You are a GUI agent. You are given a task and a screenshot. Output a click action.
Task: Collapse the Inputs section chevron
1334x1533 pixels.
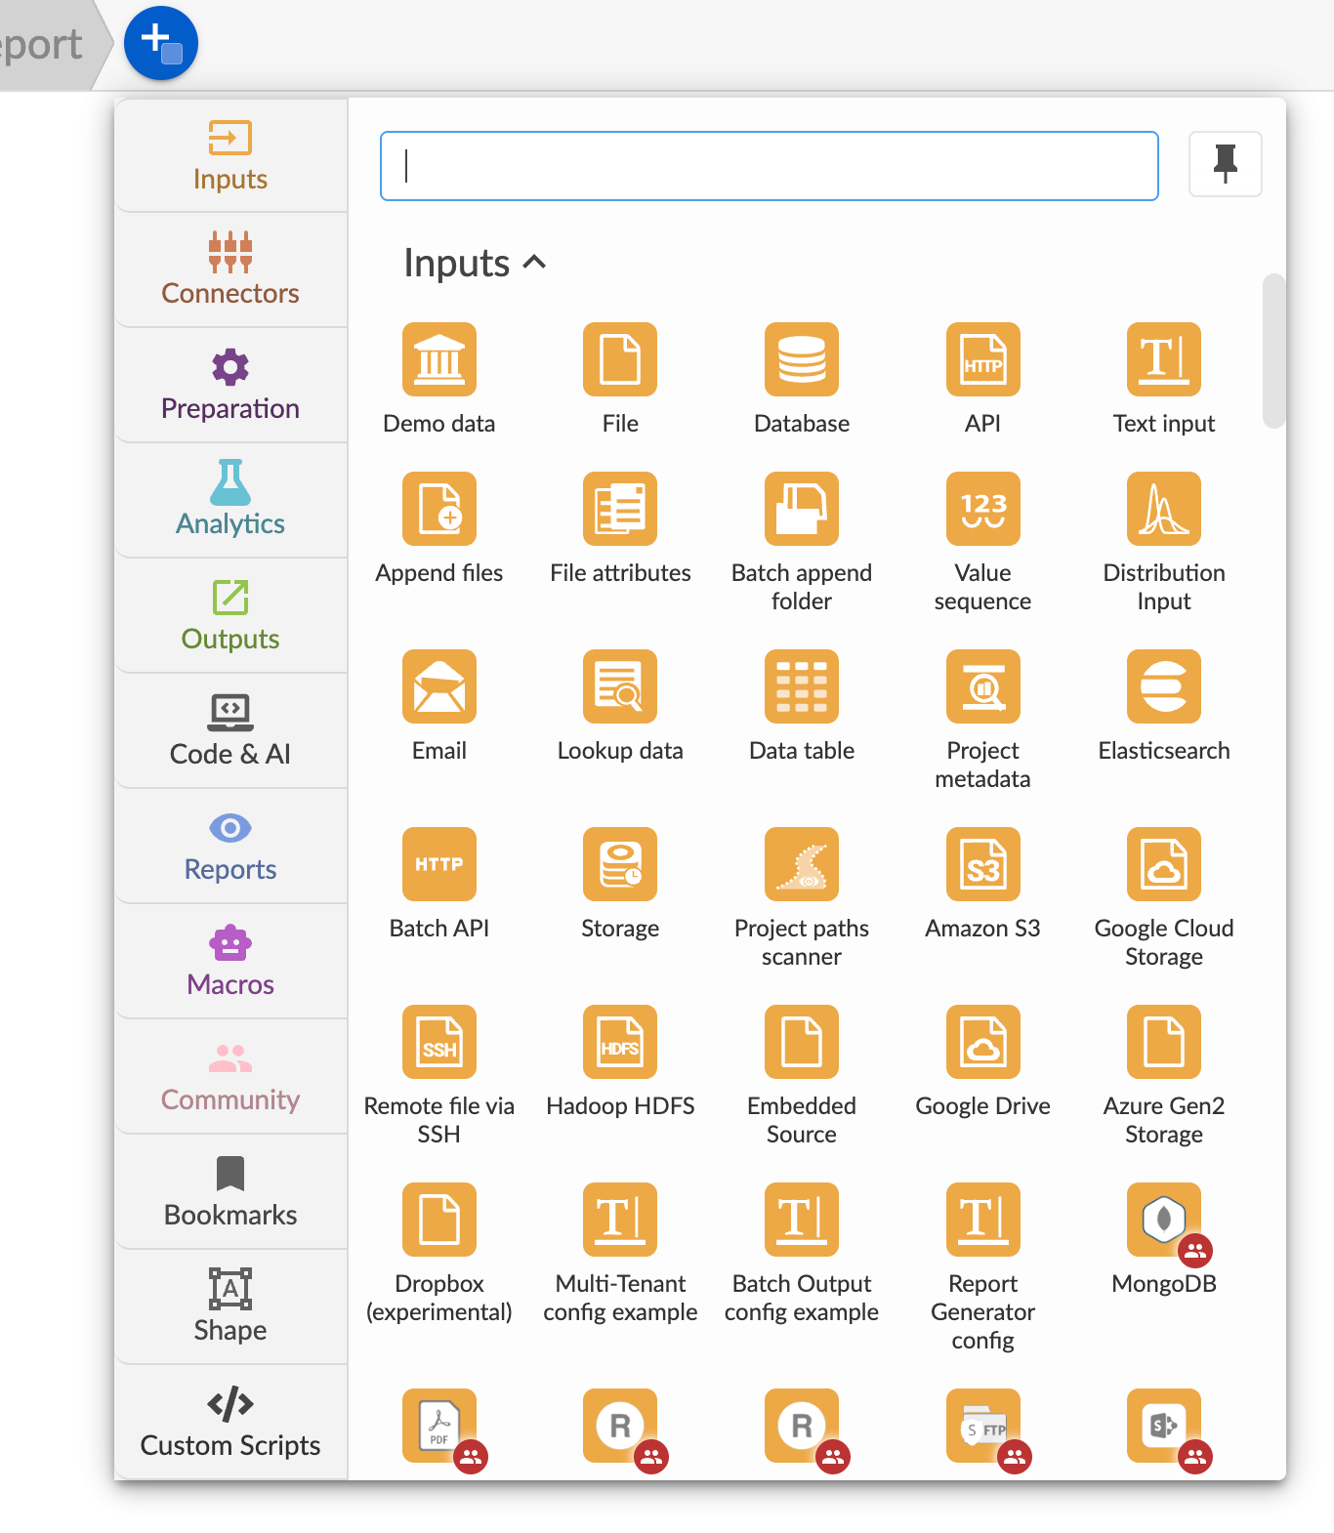(534, 262)
